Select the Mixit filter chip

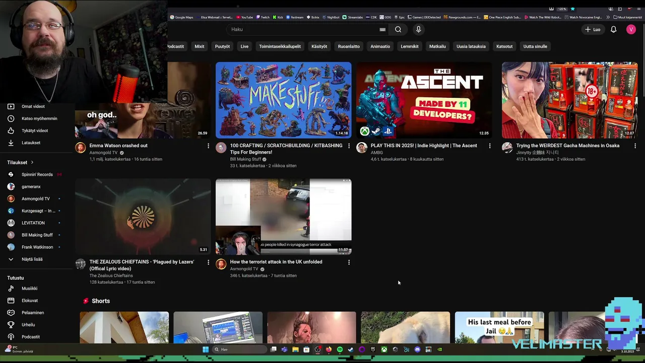click(200, 46)
